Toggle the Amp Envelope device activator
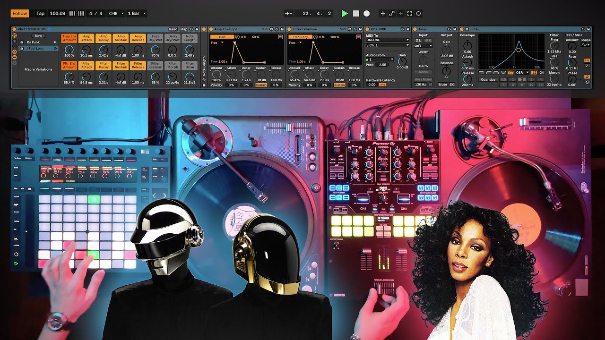Viewport: 605px width, 340px height. click(211, 29)
